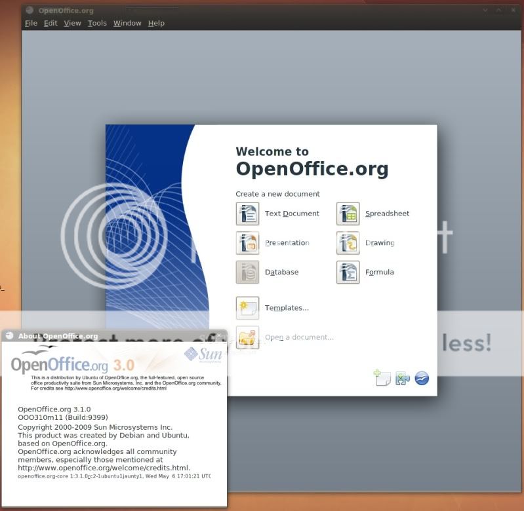The image size is (524, 511).
Task: Click the Open a document folder icon
Action: pos(247,337)
